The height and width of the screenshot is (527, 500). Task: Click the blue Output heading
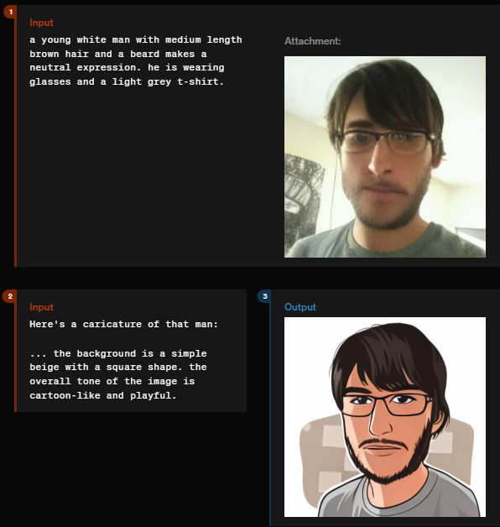300,307
